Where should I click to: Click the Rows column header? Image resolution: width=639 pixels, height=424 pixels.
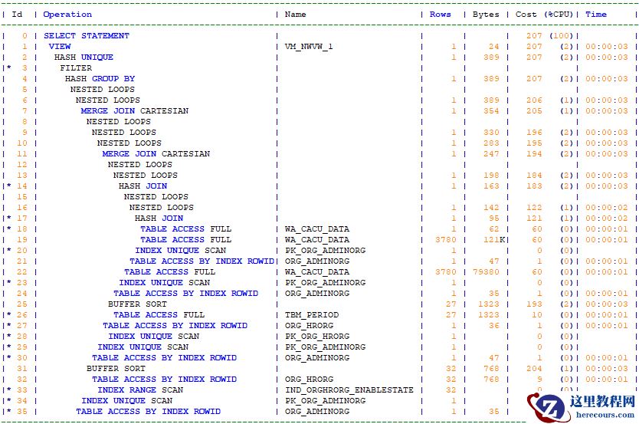point(440,15)
